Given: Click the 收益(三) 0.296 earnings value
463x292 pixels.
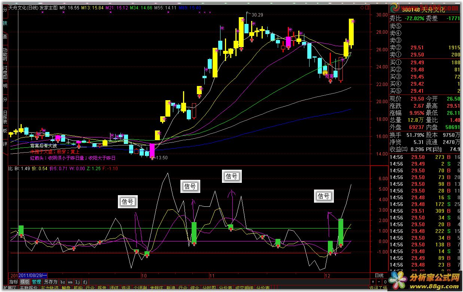Looking at the screenshot, I should 417,149.
